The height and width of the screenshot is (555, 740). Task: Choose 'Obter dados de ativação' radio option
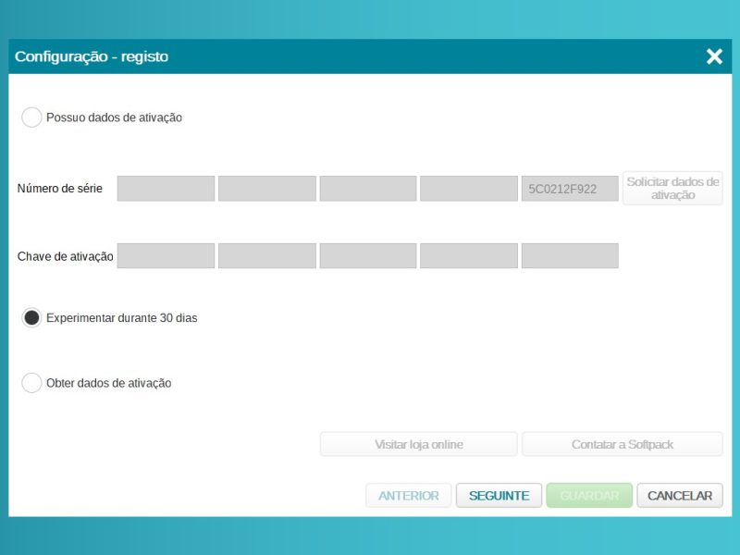[x=31, y=383]
